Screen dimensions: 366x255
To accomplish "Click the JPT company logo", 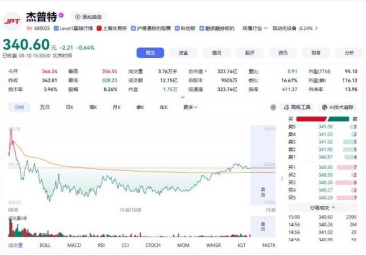I will [12, 22].
